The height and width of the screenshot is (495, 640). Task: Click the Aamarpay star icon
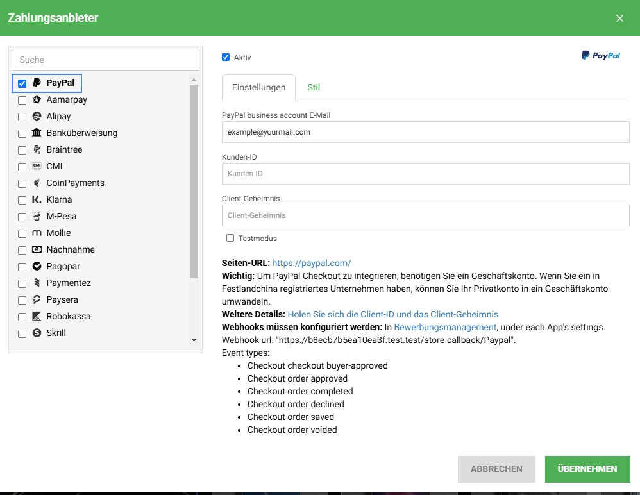click(37, 100)
